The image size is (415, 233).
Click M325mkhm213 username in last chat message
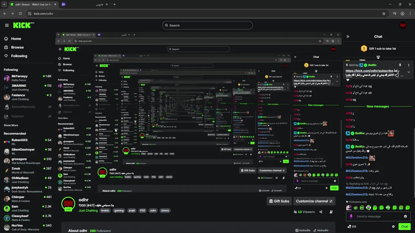(x=356, y=194)
